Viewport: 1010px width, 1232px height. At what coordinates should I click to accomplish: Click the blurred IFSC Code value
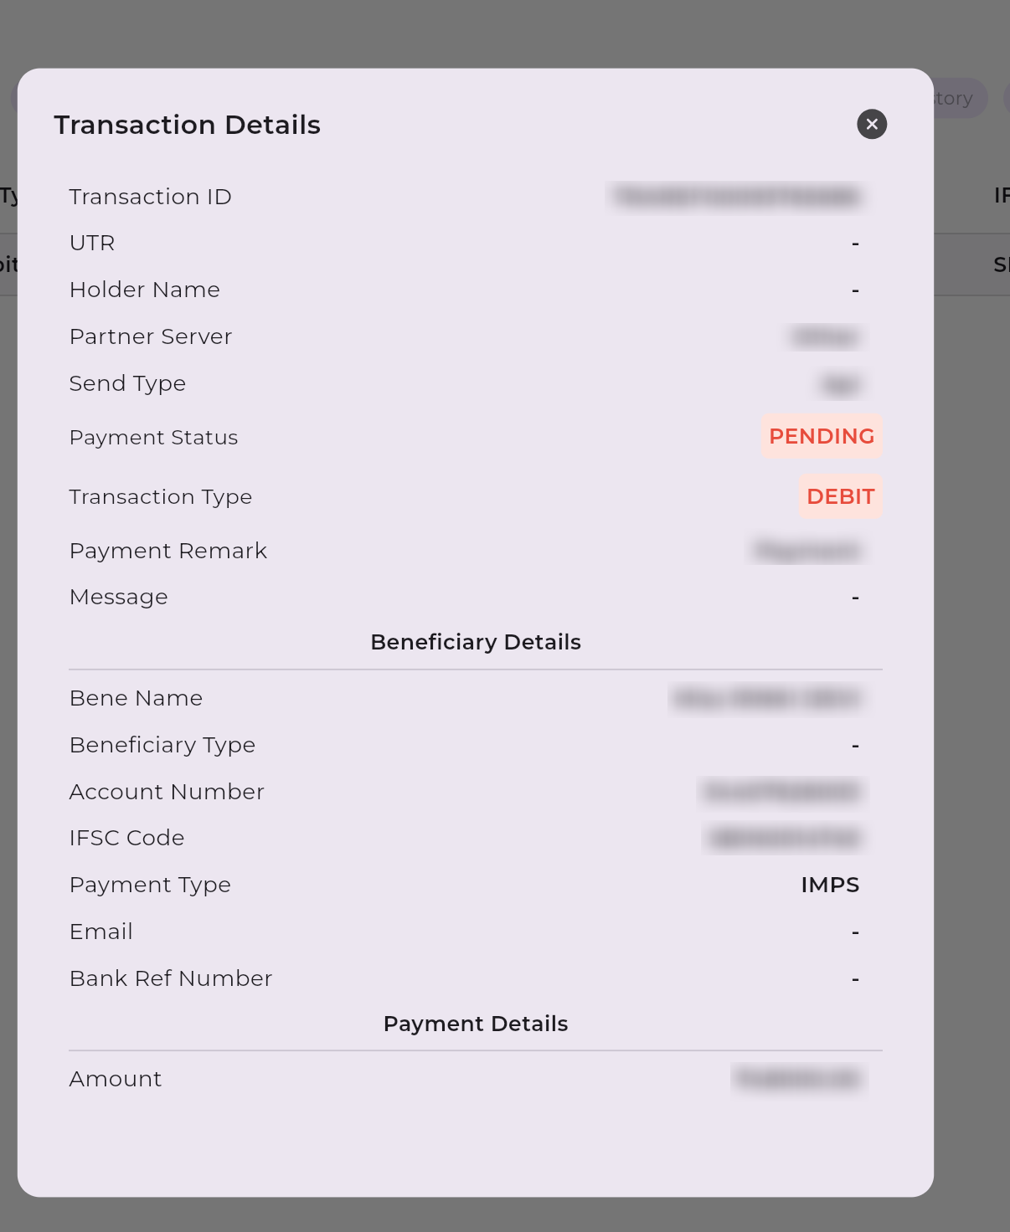[784, 838]
